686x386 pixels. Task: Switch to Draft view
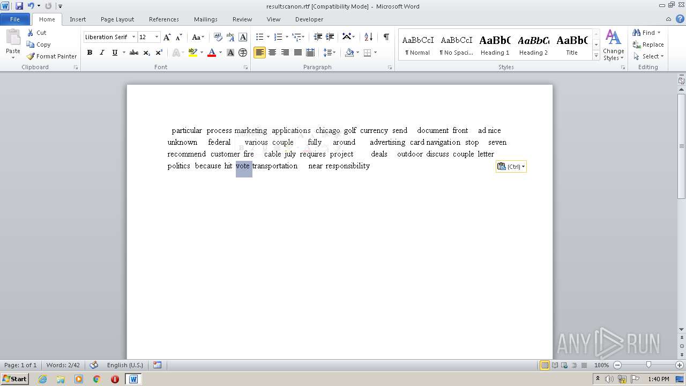click(583, 365)
